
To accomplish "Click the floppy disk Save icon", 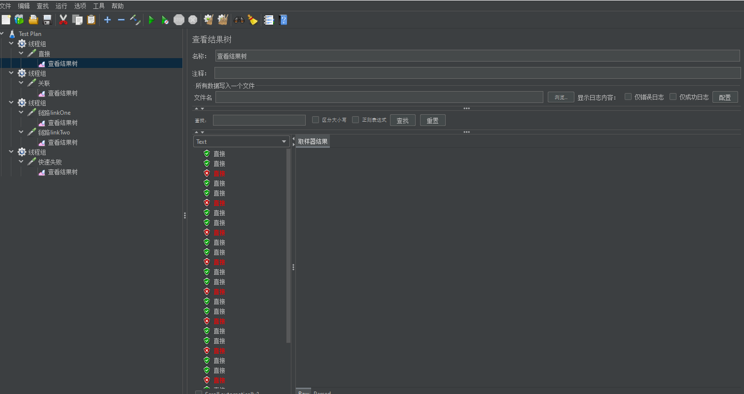I will 47,20.
